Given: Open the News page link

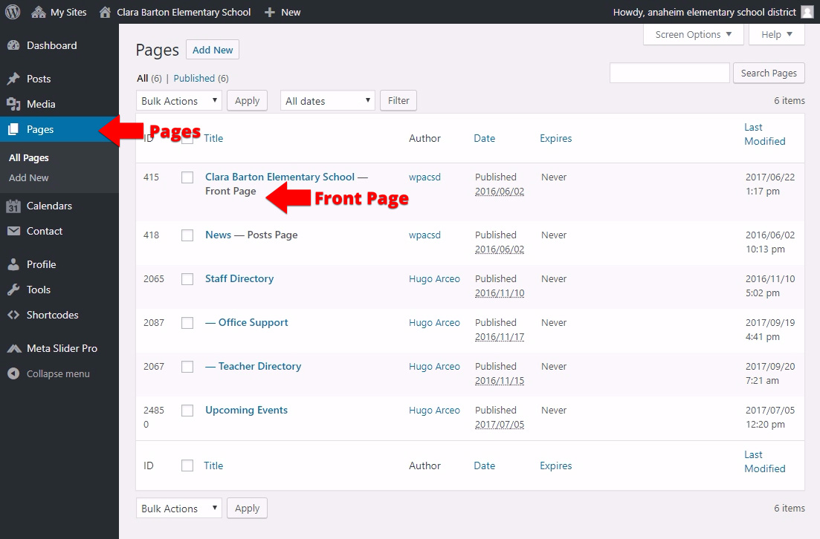Looking at the screenshot, I should click(218, 235).
